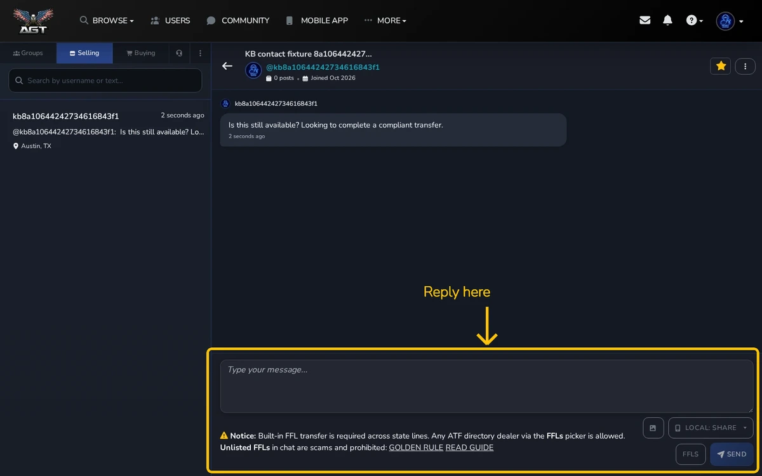Open the COMMUNITY section

tap(238, 20)
